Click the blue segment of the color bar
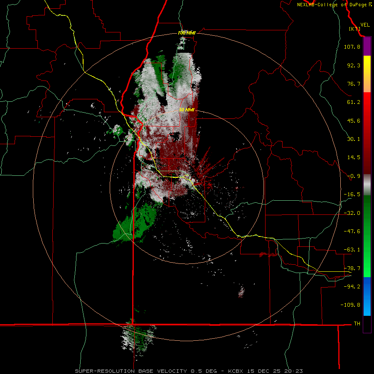 pyautogui.click(x=367, y=296)
